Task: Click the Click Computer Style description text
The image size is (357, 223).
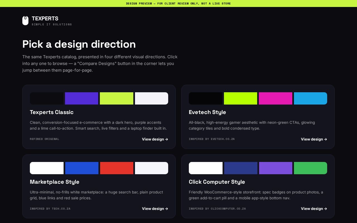Action: 256,195
